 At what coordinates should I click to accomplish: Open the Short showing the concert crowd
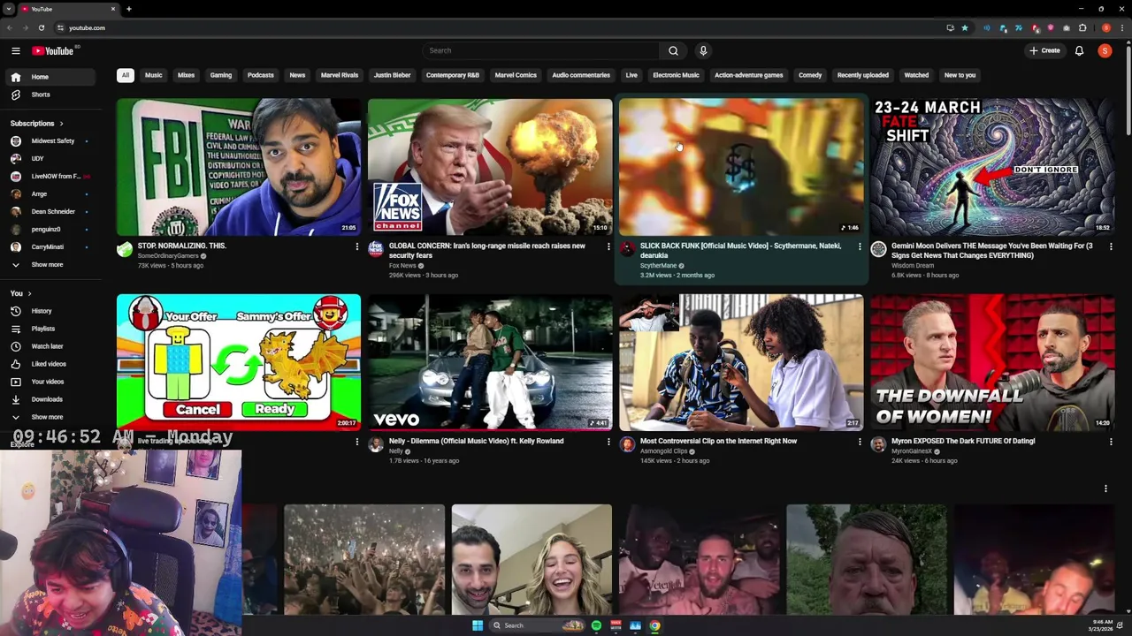click(x=364, y=559)
